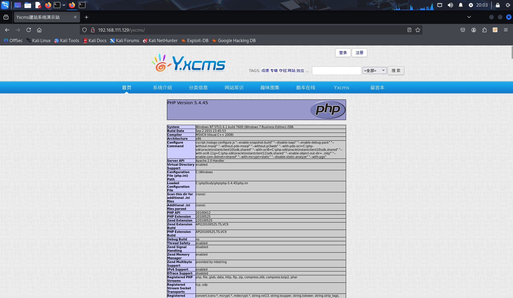Screen dimensions: 513x298
Task: Open the 网站 tag link
Action: (291, 71)
